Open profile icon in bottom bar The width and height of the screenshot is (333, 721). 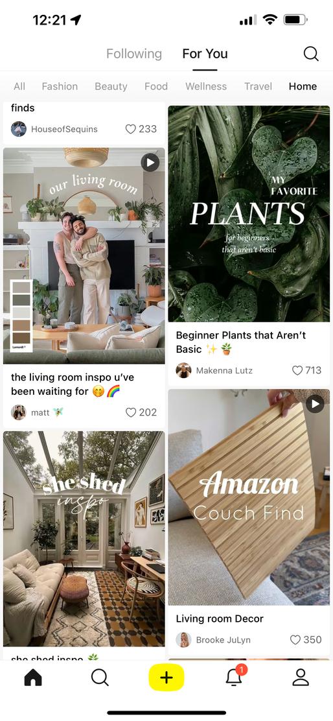tap(301, 678)
